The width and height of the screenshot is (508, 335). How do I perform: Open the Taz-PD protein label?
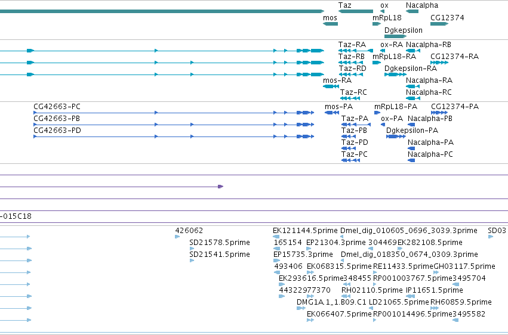point(355,142)
